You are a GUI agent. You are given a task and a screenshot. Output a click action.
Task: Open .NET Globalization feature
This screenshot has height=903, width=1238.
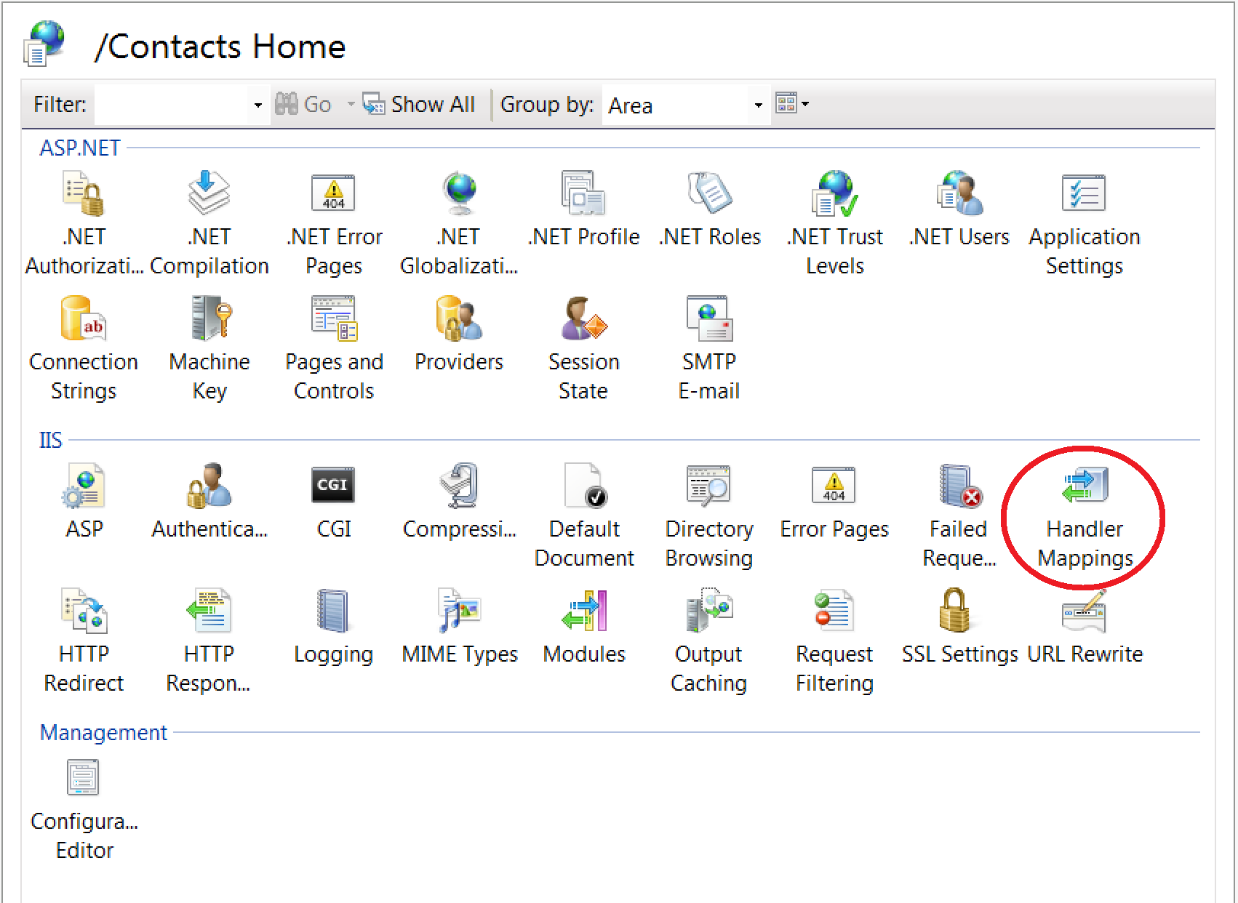point(459,223)
